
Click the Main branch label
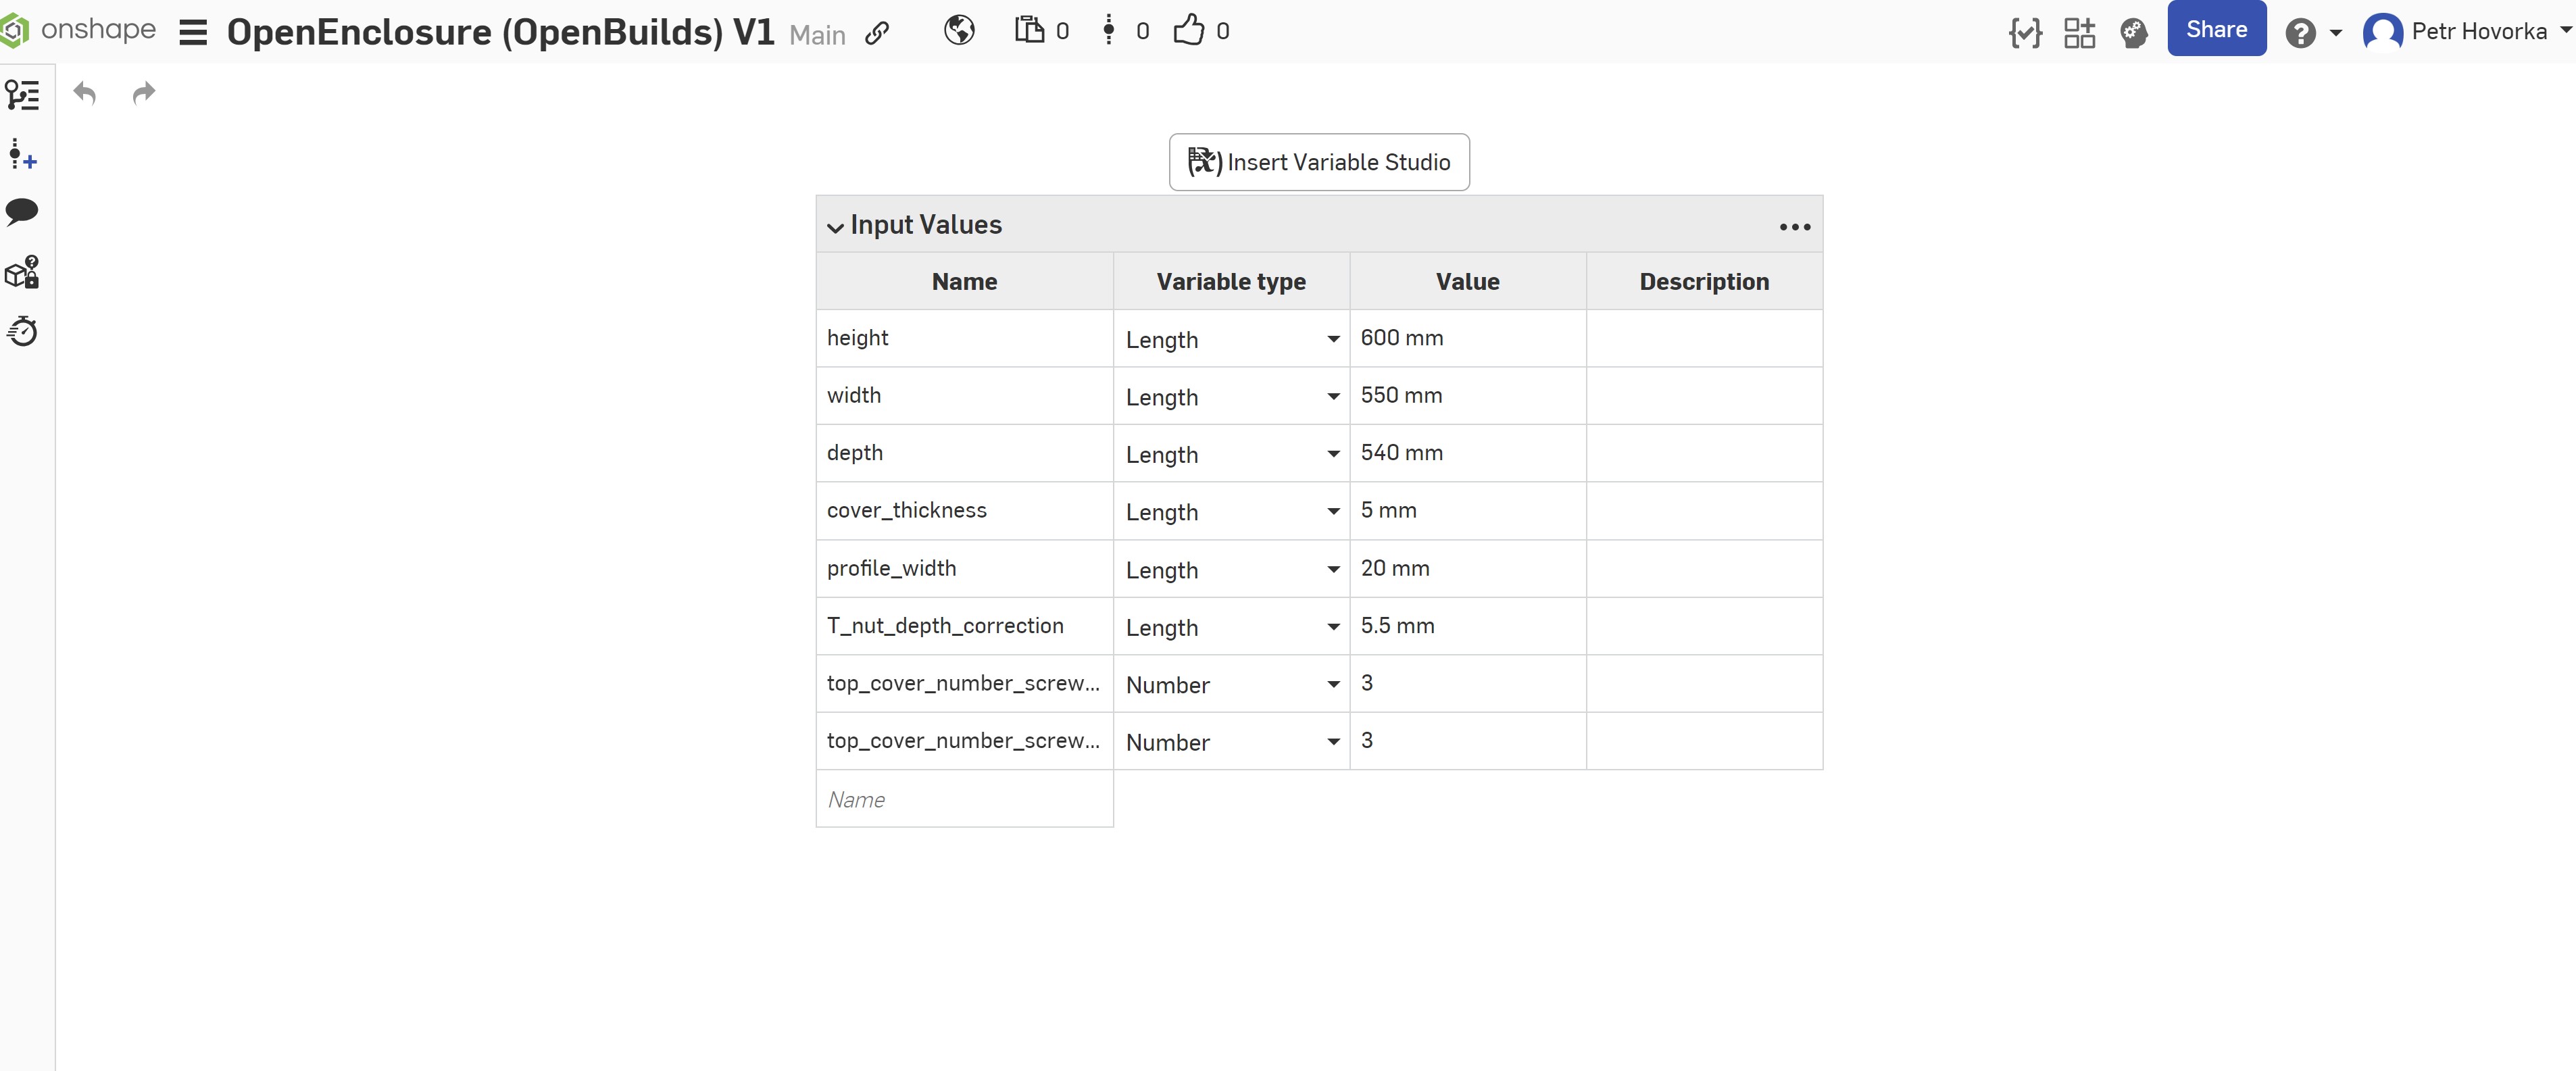[x=817, y=35]
